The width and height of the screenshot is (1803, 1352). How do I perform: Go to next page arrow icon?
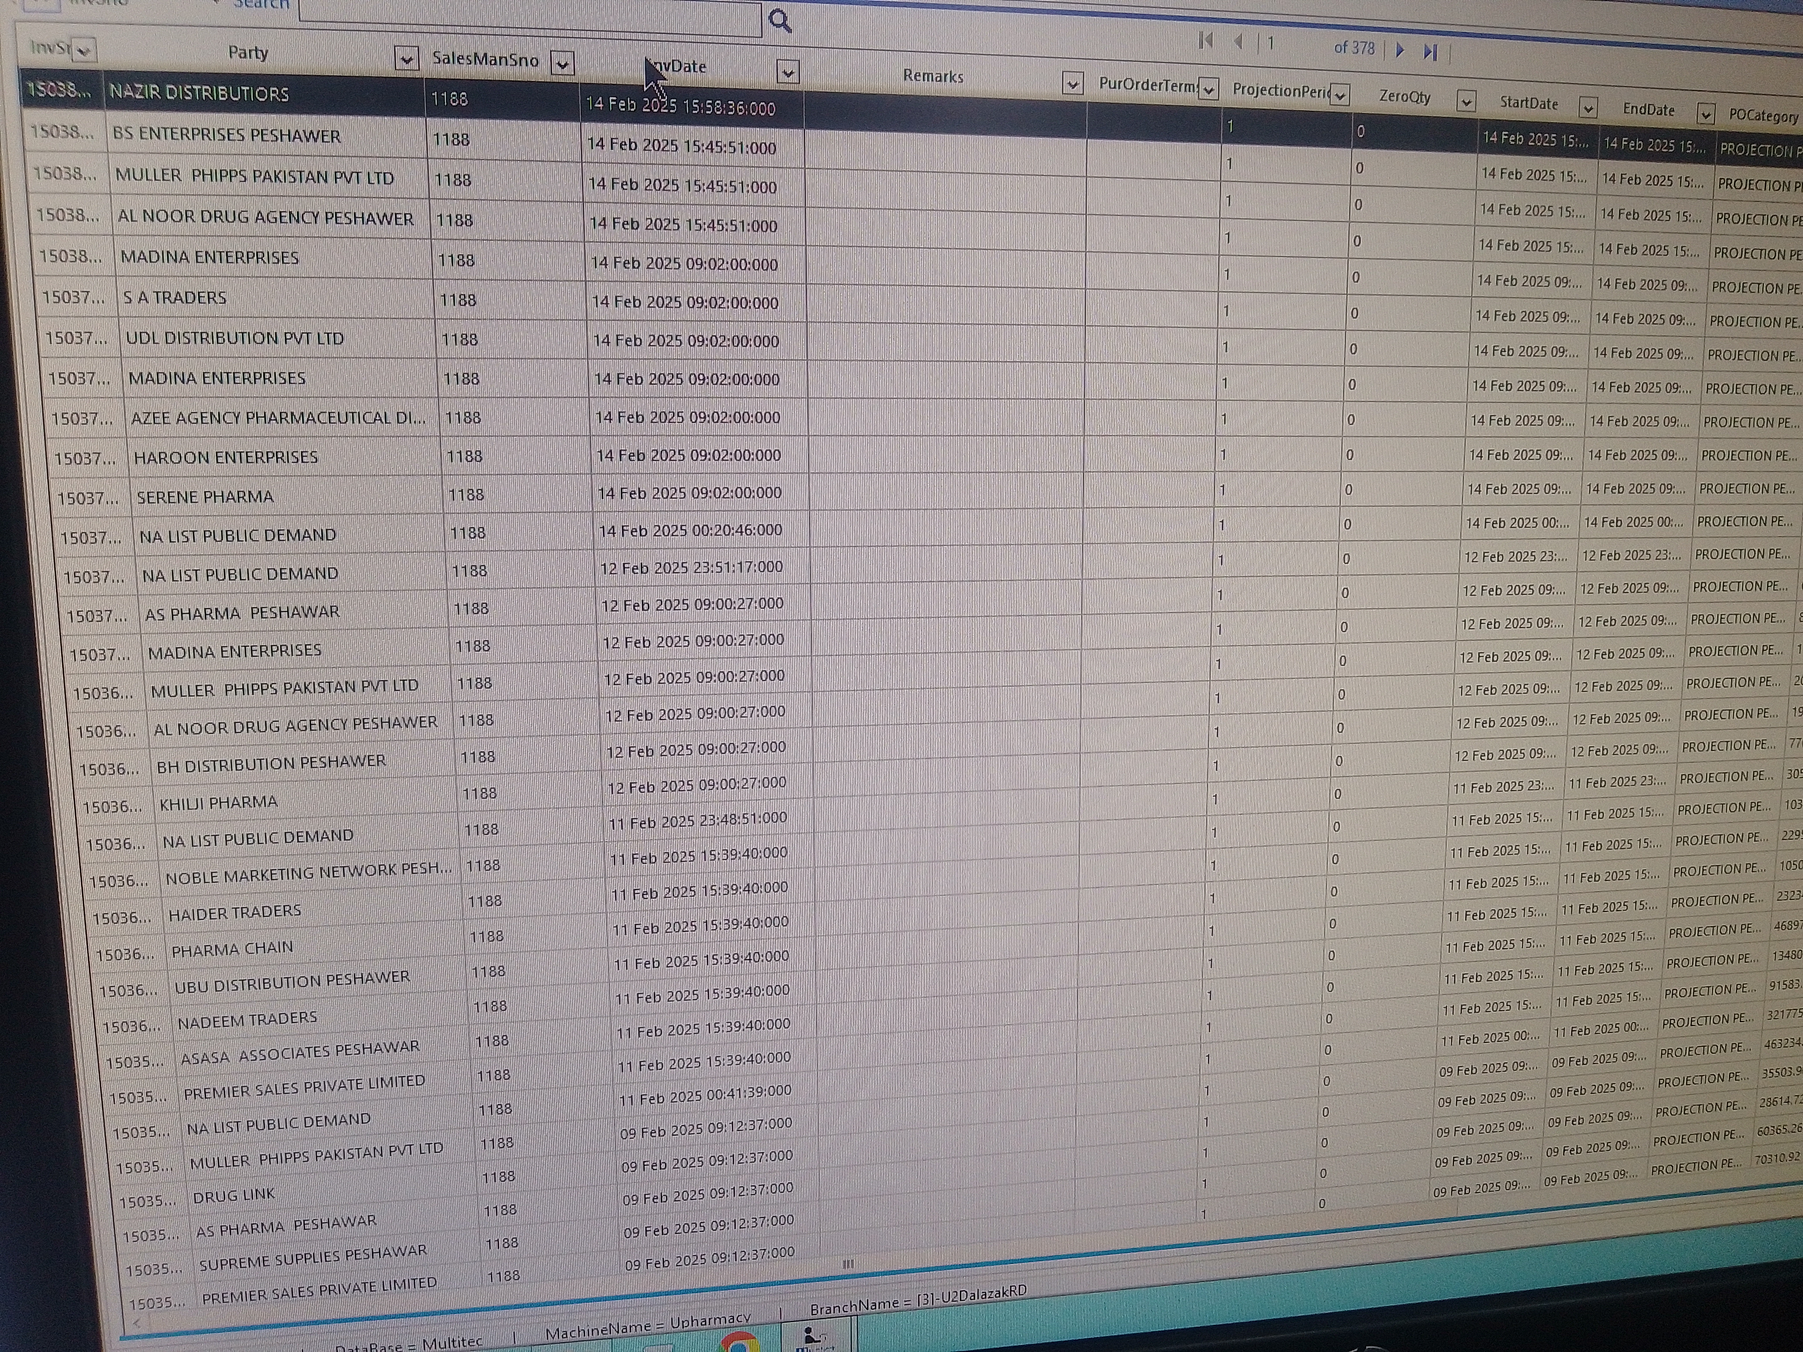(1399, 50)
